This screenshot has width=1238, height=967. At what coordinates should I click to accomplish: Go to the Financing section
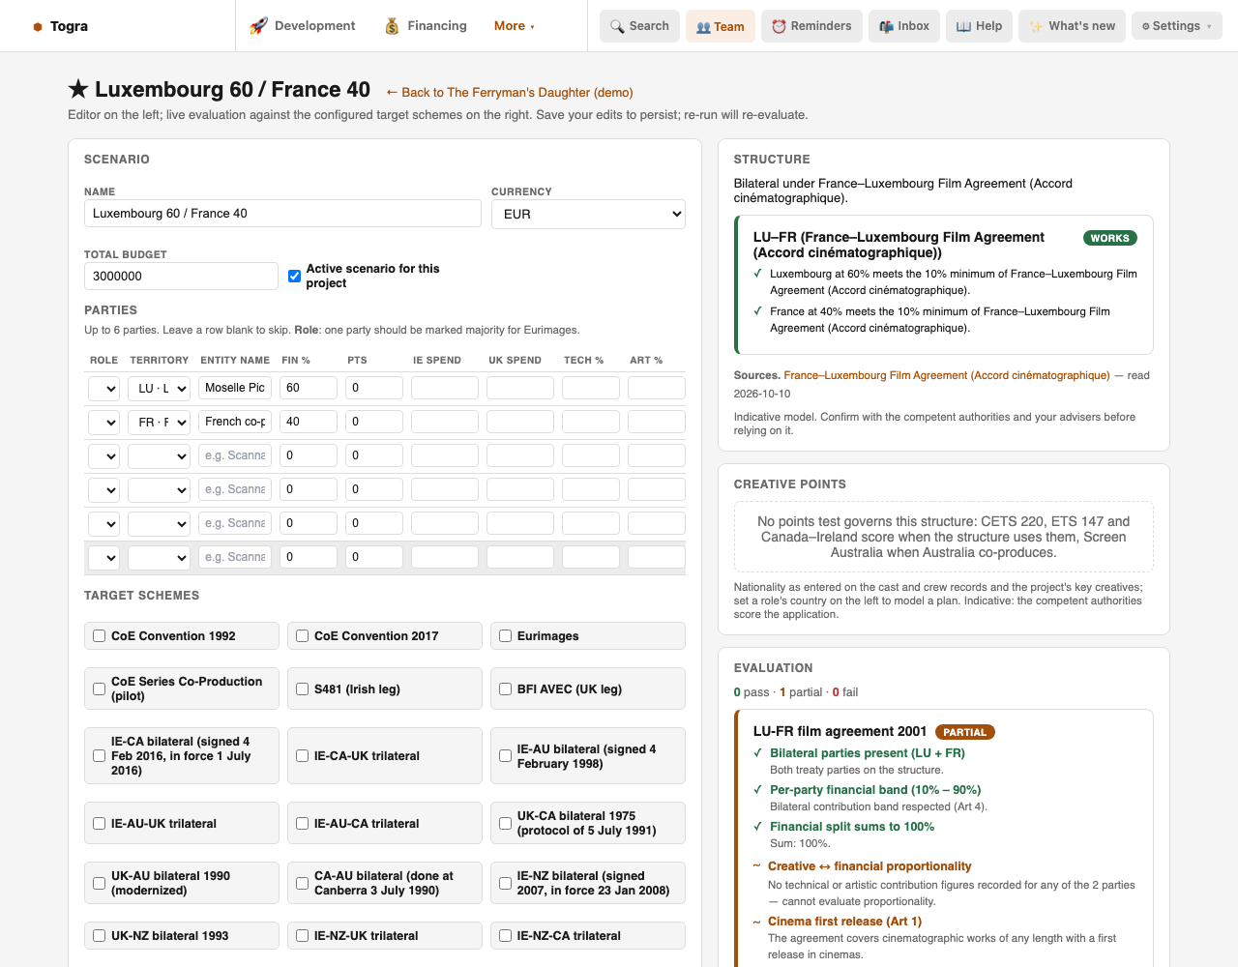426,26
